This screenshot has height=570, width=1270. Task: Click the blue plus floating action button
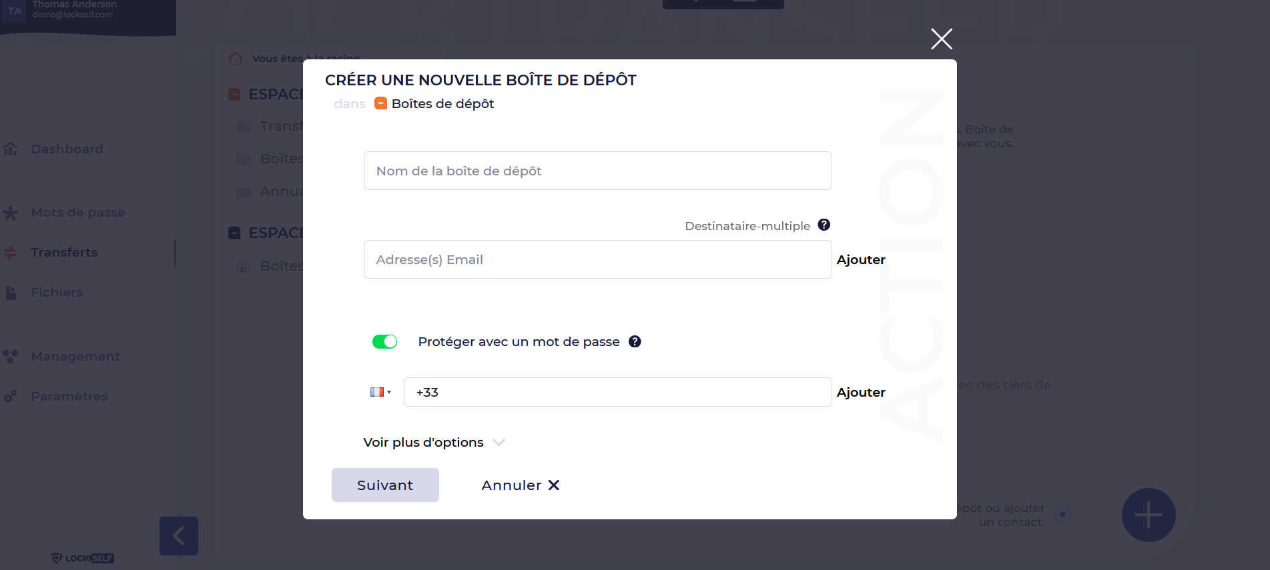(x=1148, y=515)
